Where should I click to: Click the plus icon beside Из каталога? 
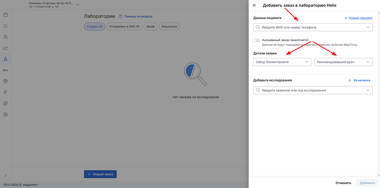350,80
